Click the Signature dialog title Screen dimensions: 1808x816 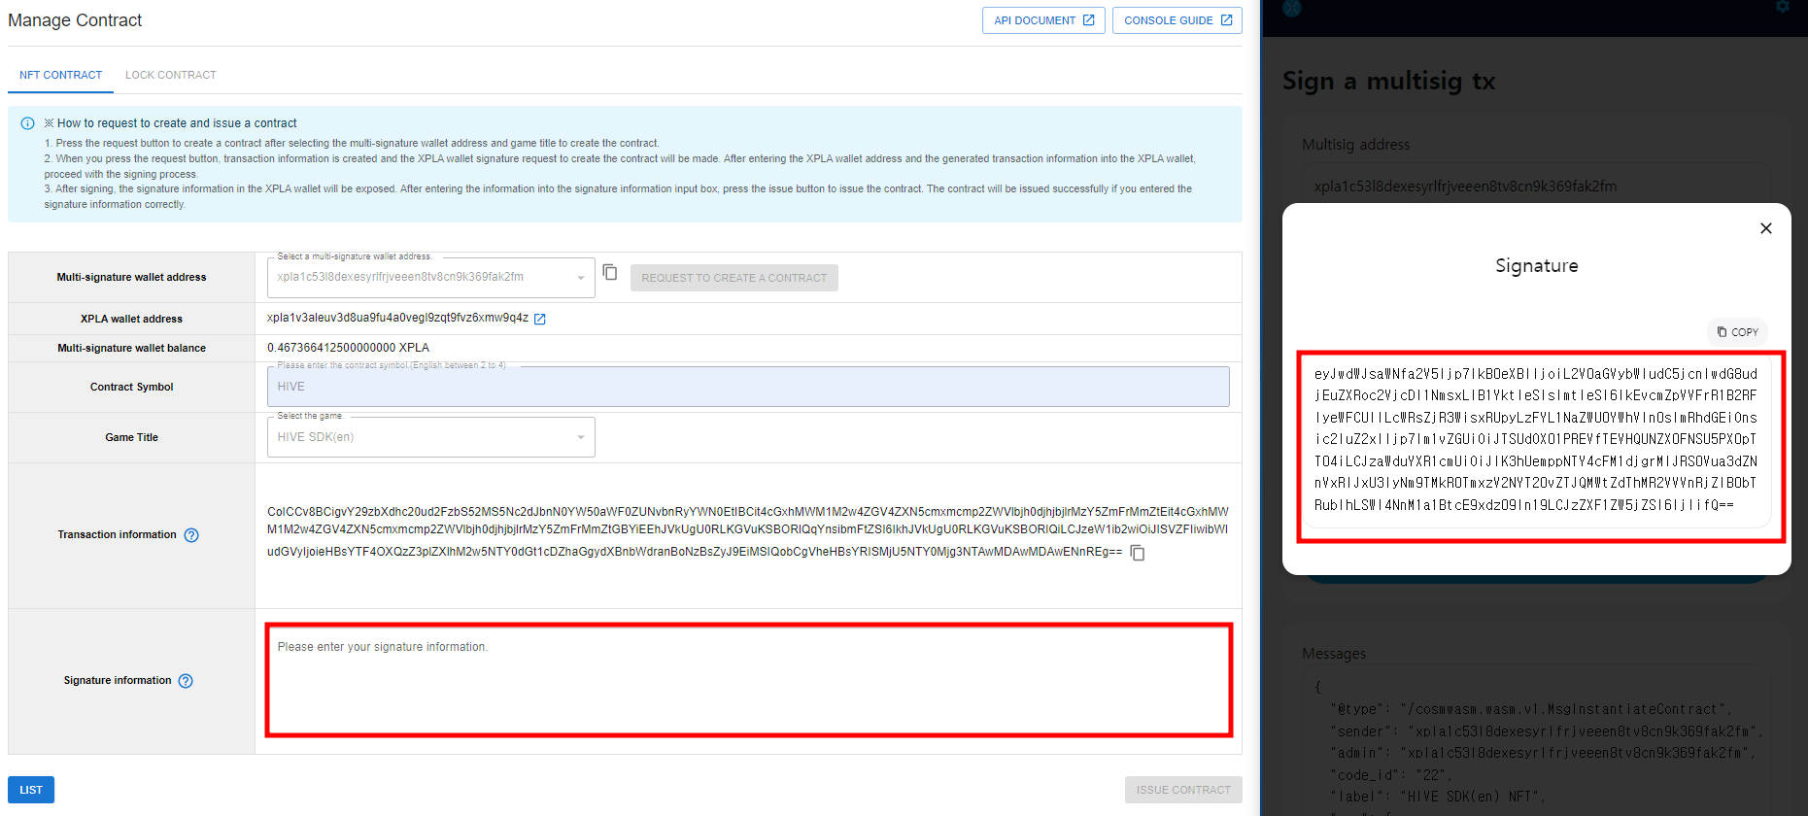click(1537, 266)
